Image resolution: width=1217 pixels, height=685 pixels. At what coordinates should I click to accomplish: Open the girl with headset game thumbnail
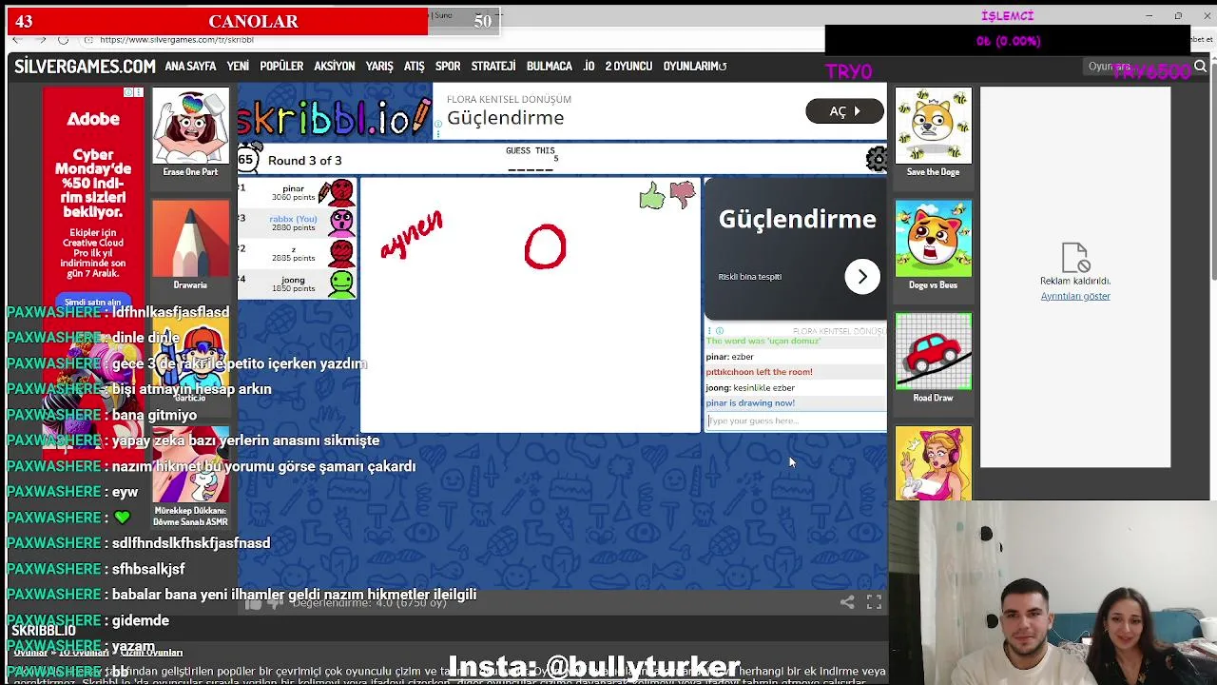(x=933, y=463)
